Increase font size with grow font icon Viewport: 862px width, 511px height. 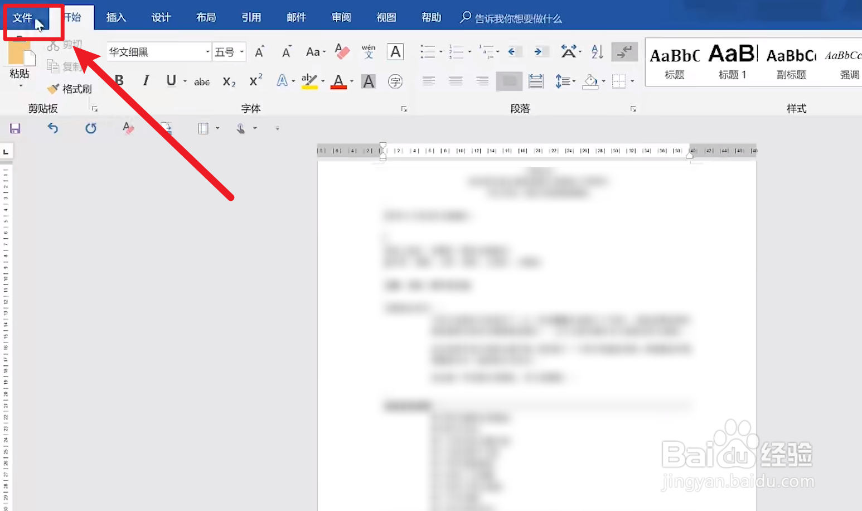tap(259, 52)
